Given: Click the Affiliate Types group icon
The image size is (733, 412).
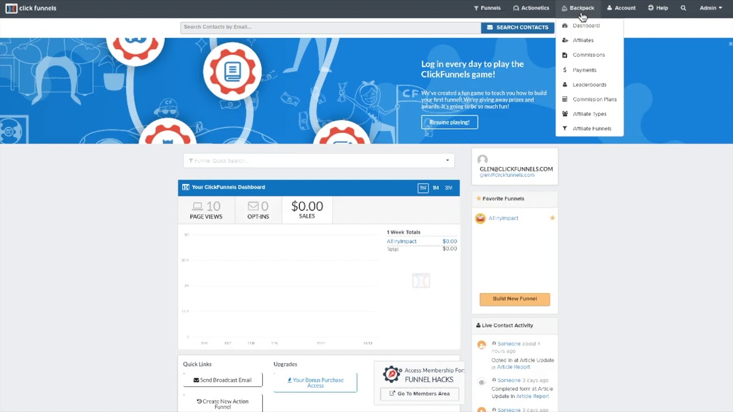Looking at the screenshot, I should tap(565, 114).
